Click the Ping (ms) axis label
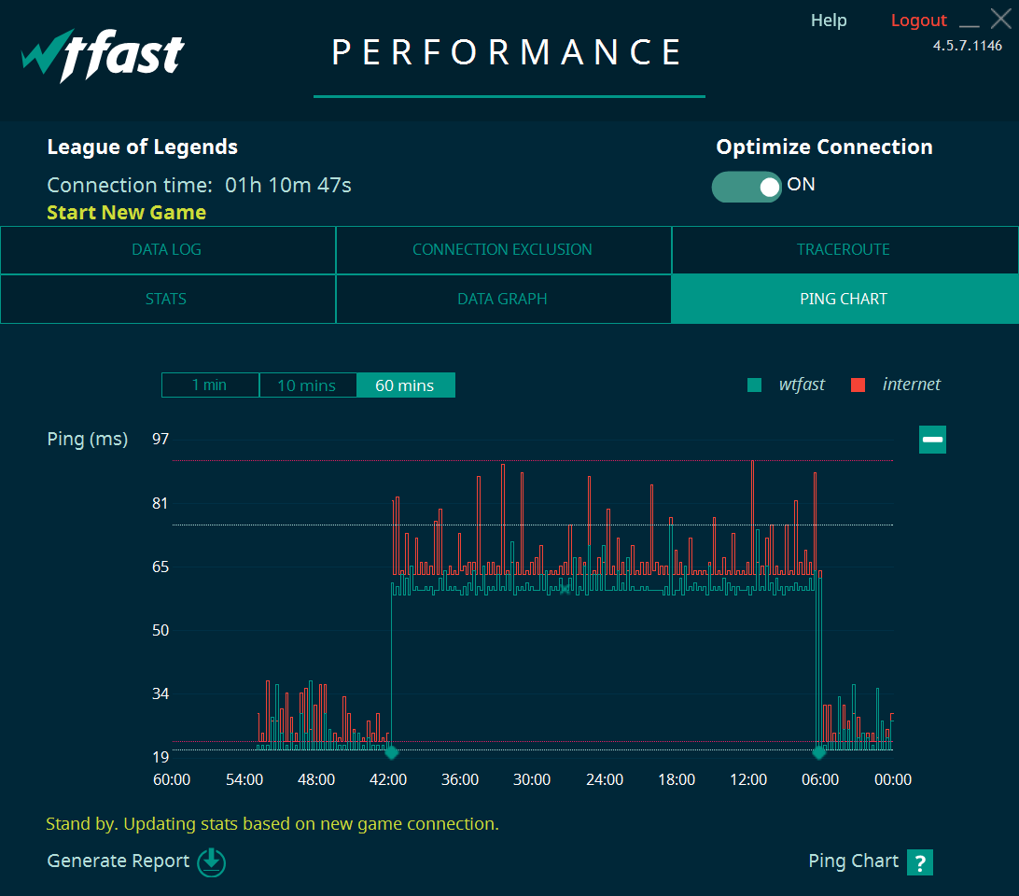This screenshot has width=1019, height=896. (87, 440)
